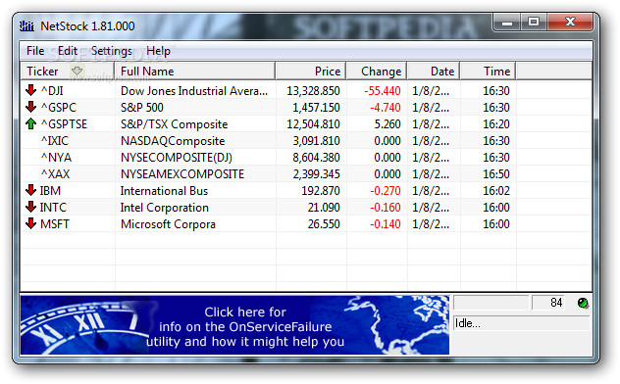Click the time 16:20 cell
The image size is (620, 384).
(x=496, y=124)
